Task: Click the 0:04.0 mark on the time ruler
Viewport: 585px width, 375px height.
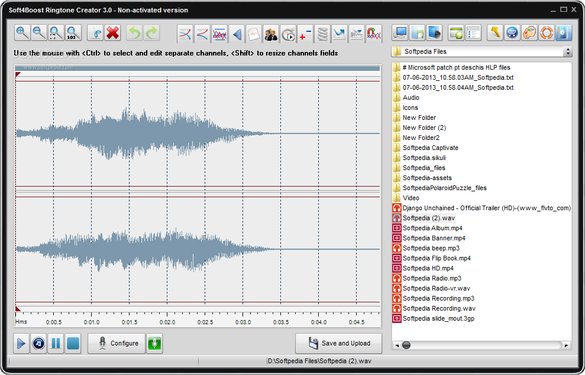Action: click(319, 322)
